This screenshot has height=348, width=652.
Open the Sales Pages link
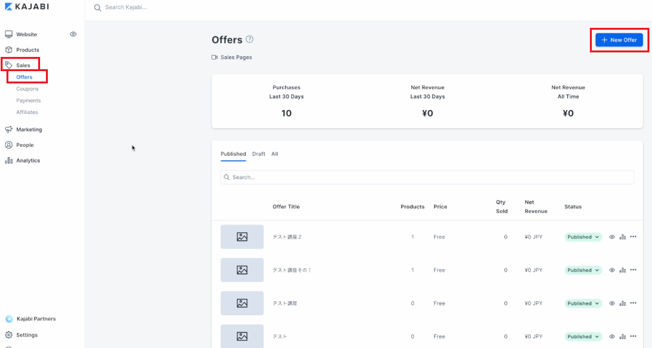[x=236, y=58]
